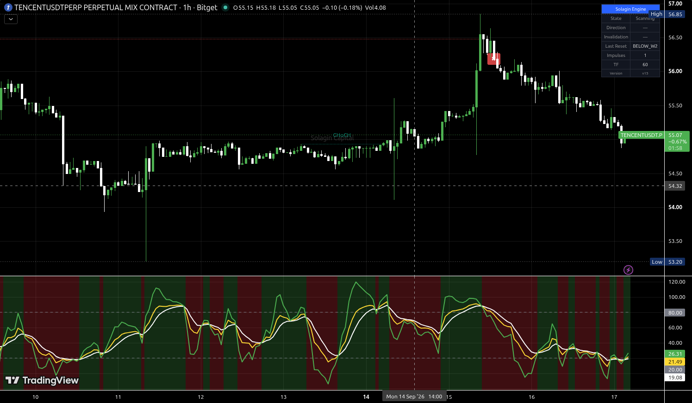Click the O55.15 open price readout
The image size is (692, 403).
click(243, 8)
